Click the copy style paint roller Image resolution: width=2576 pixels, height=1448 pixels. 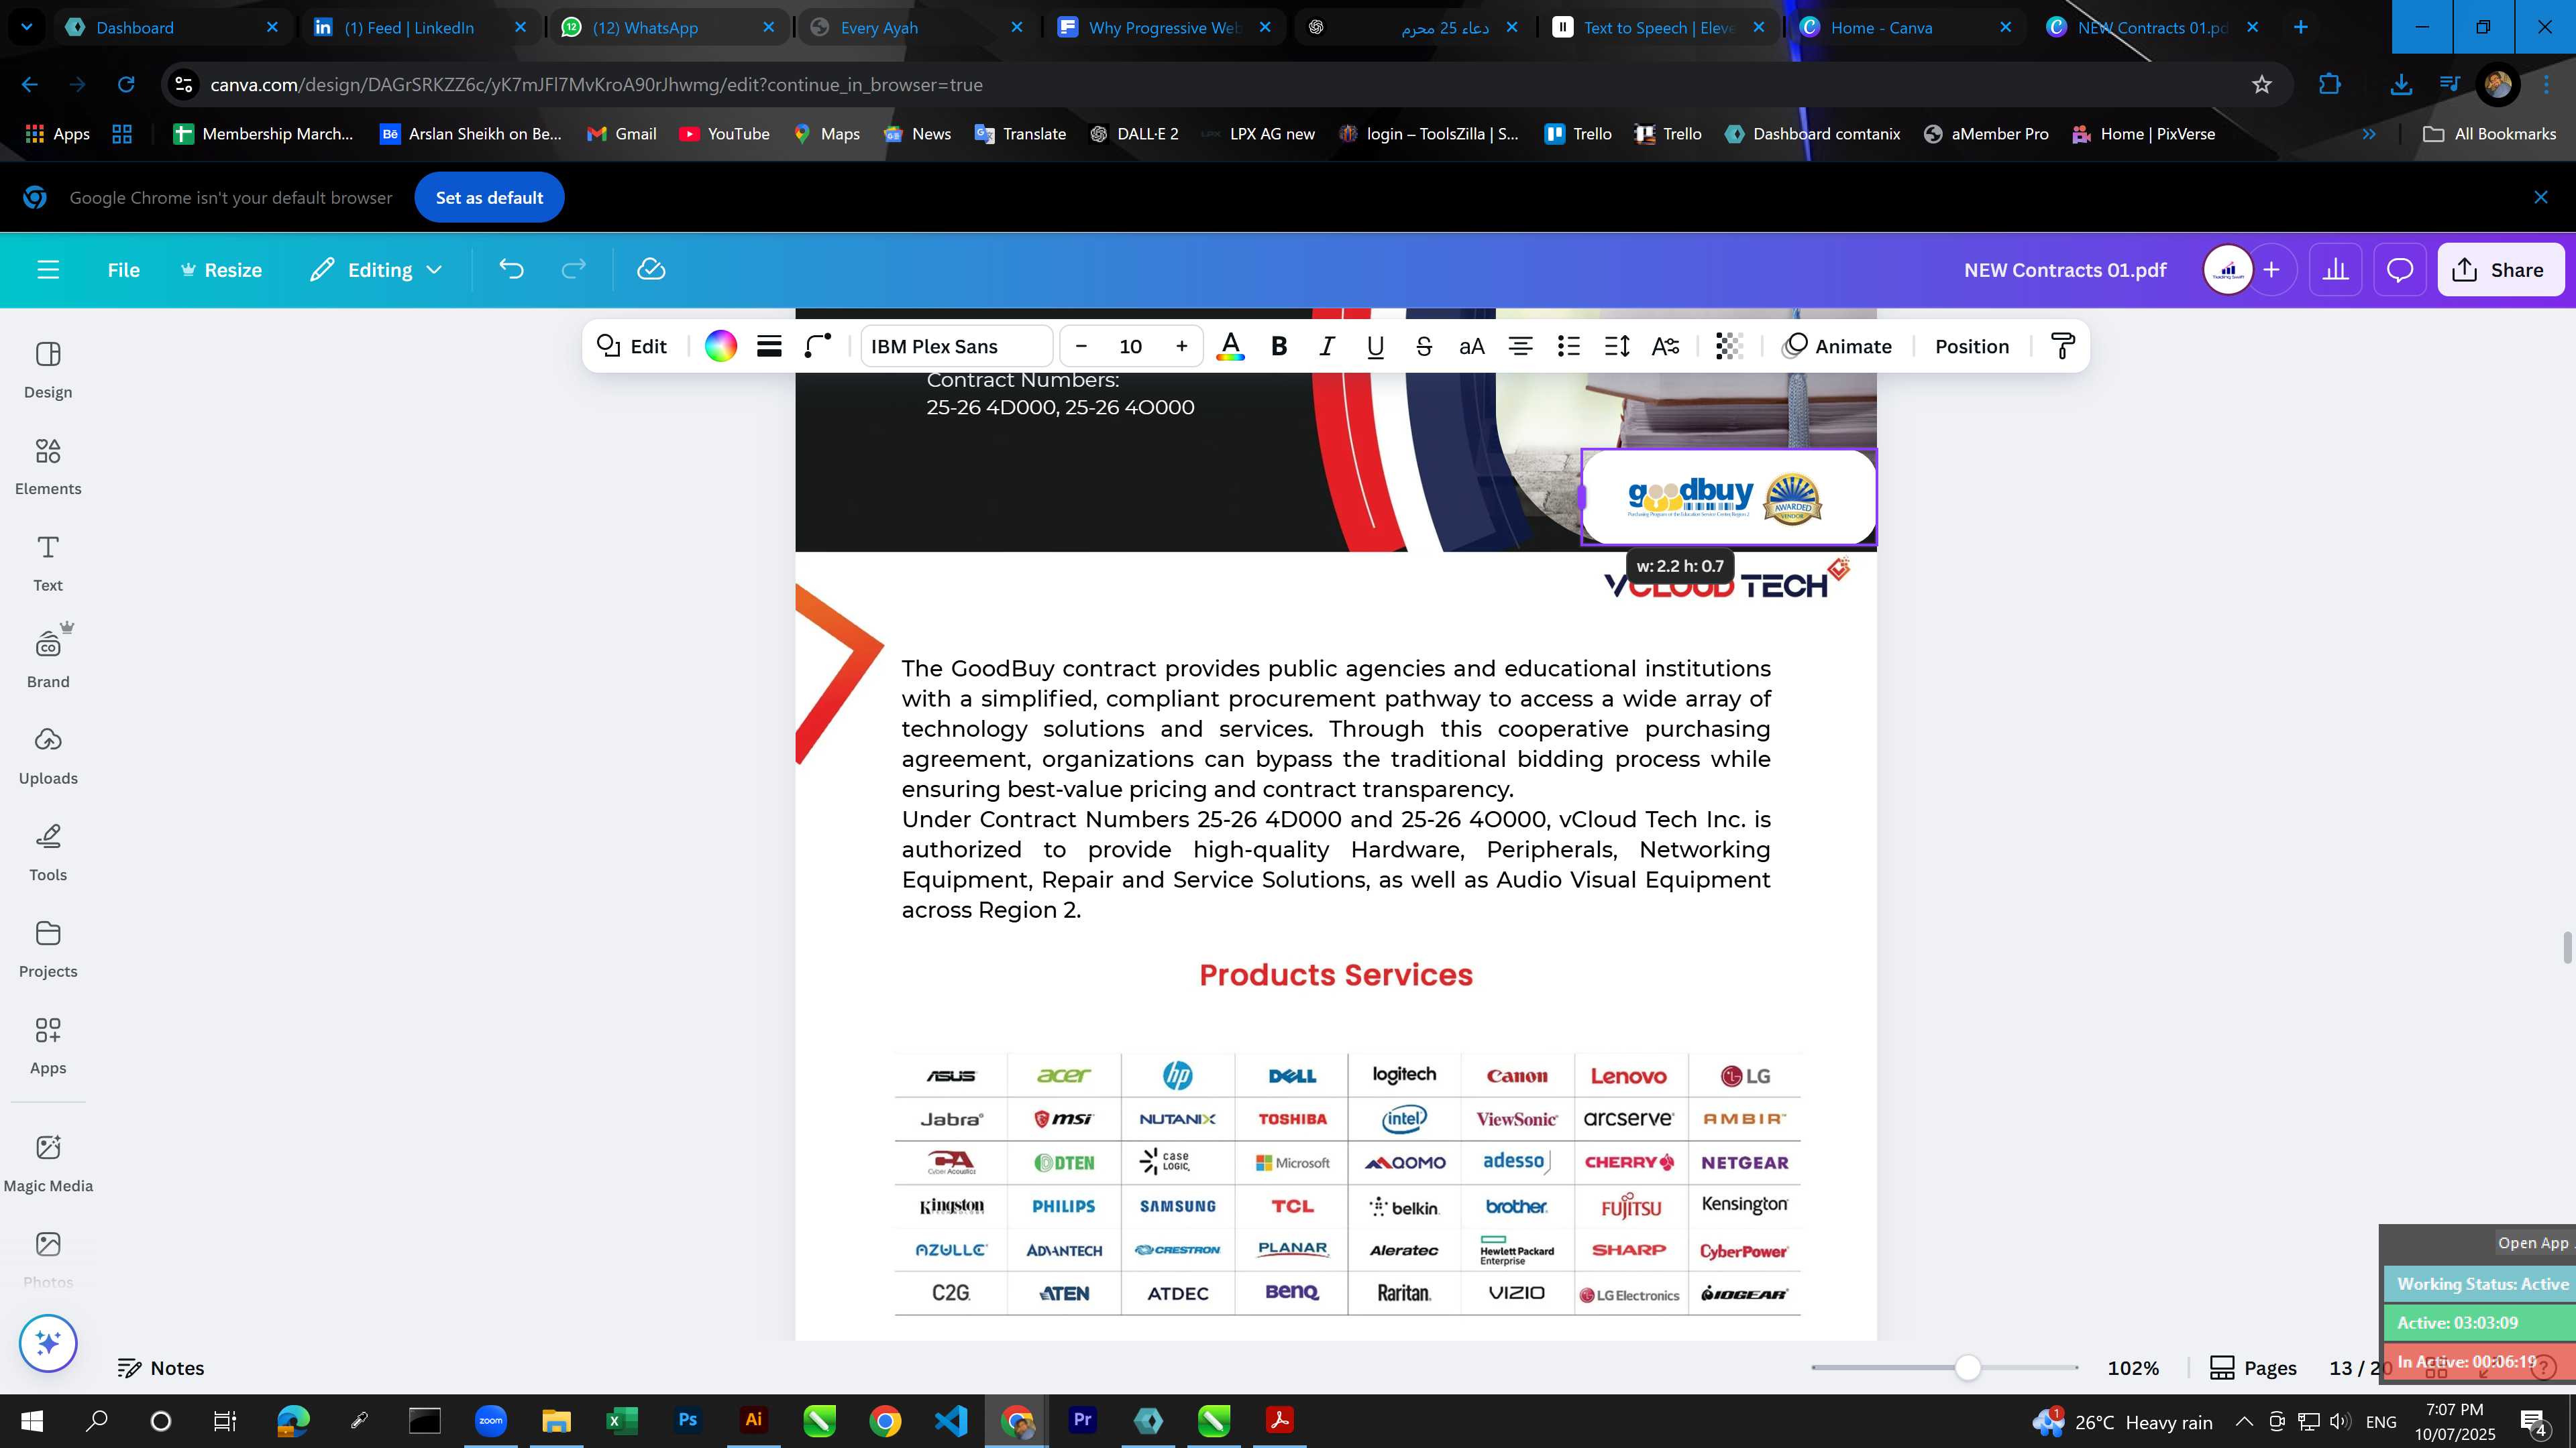point(2063,347)
